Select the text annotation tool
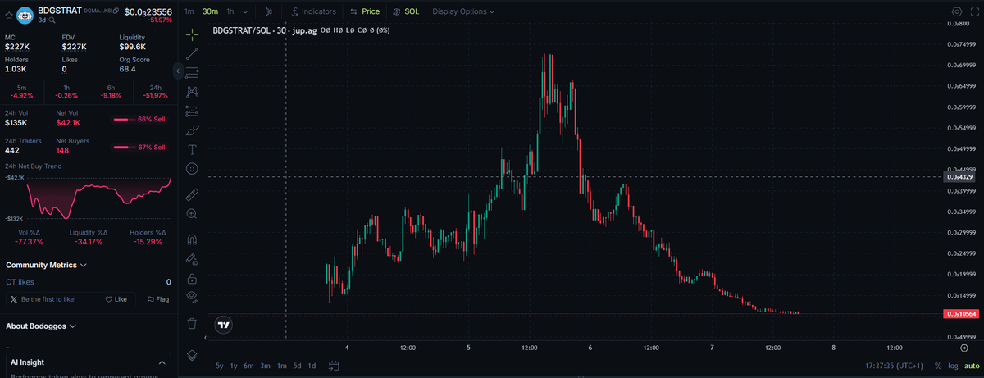Viewport: 984px width, 378px height. click(192, 149)
